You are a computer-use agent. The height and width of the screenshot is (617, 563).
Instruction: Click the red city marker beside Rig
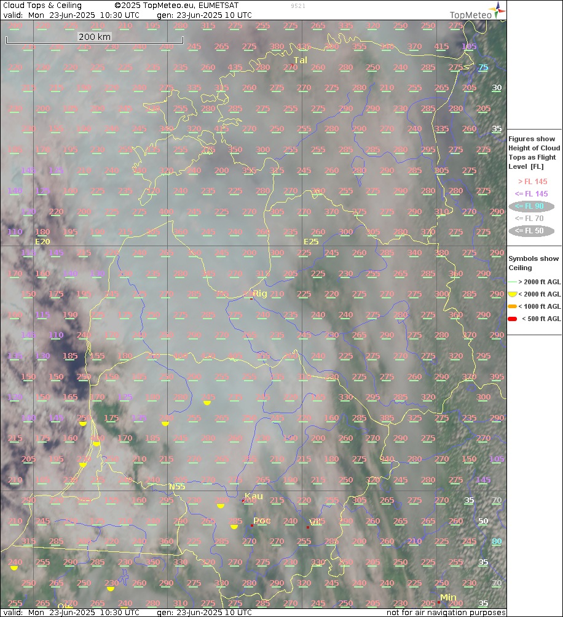point(251,298)
